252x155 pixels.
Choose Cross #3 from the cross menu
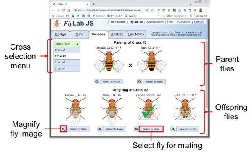tap(67, 63)
